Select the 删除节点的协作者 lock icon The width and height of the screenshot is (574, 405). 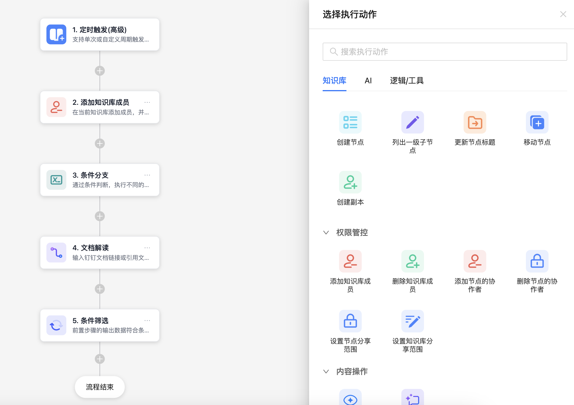coord(537,261)
